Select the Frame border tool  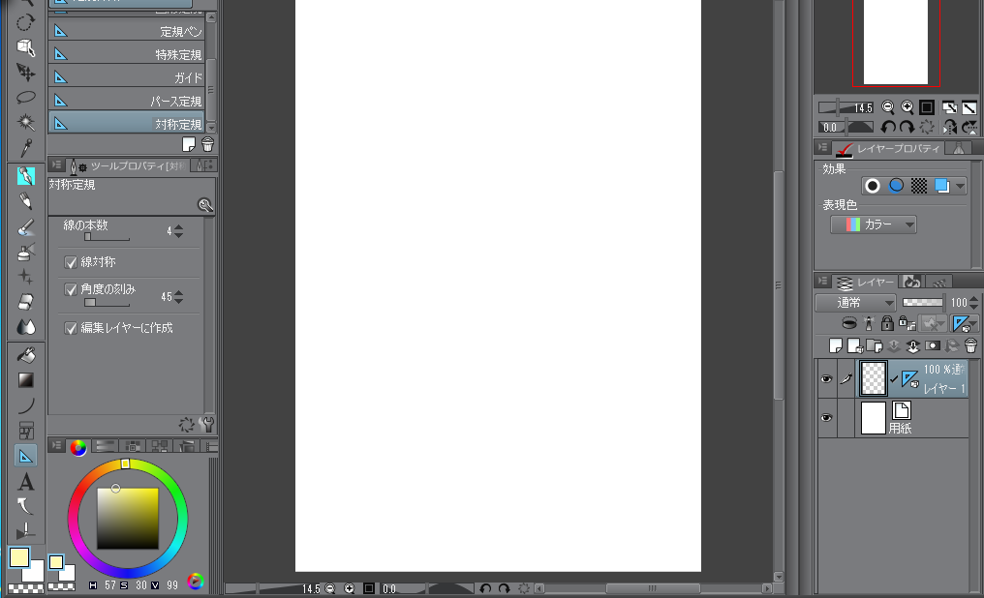(x=25, y=430)
